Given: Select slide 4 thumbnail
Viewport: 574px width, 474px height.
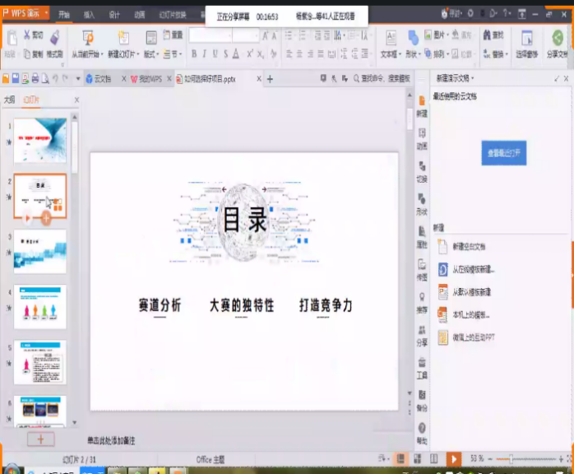Looking at the screenshot, I should (40, 307).
